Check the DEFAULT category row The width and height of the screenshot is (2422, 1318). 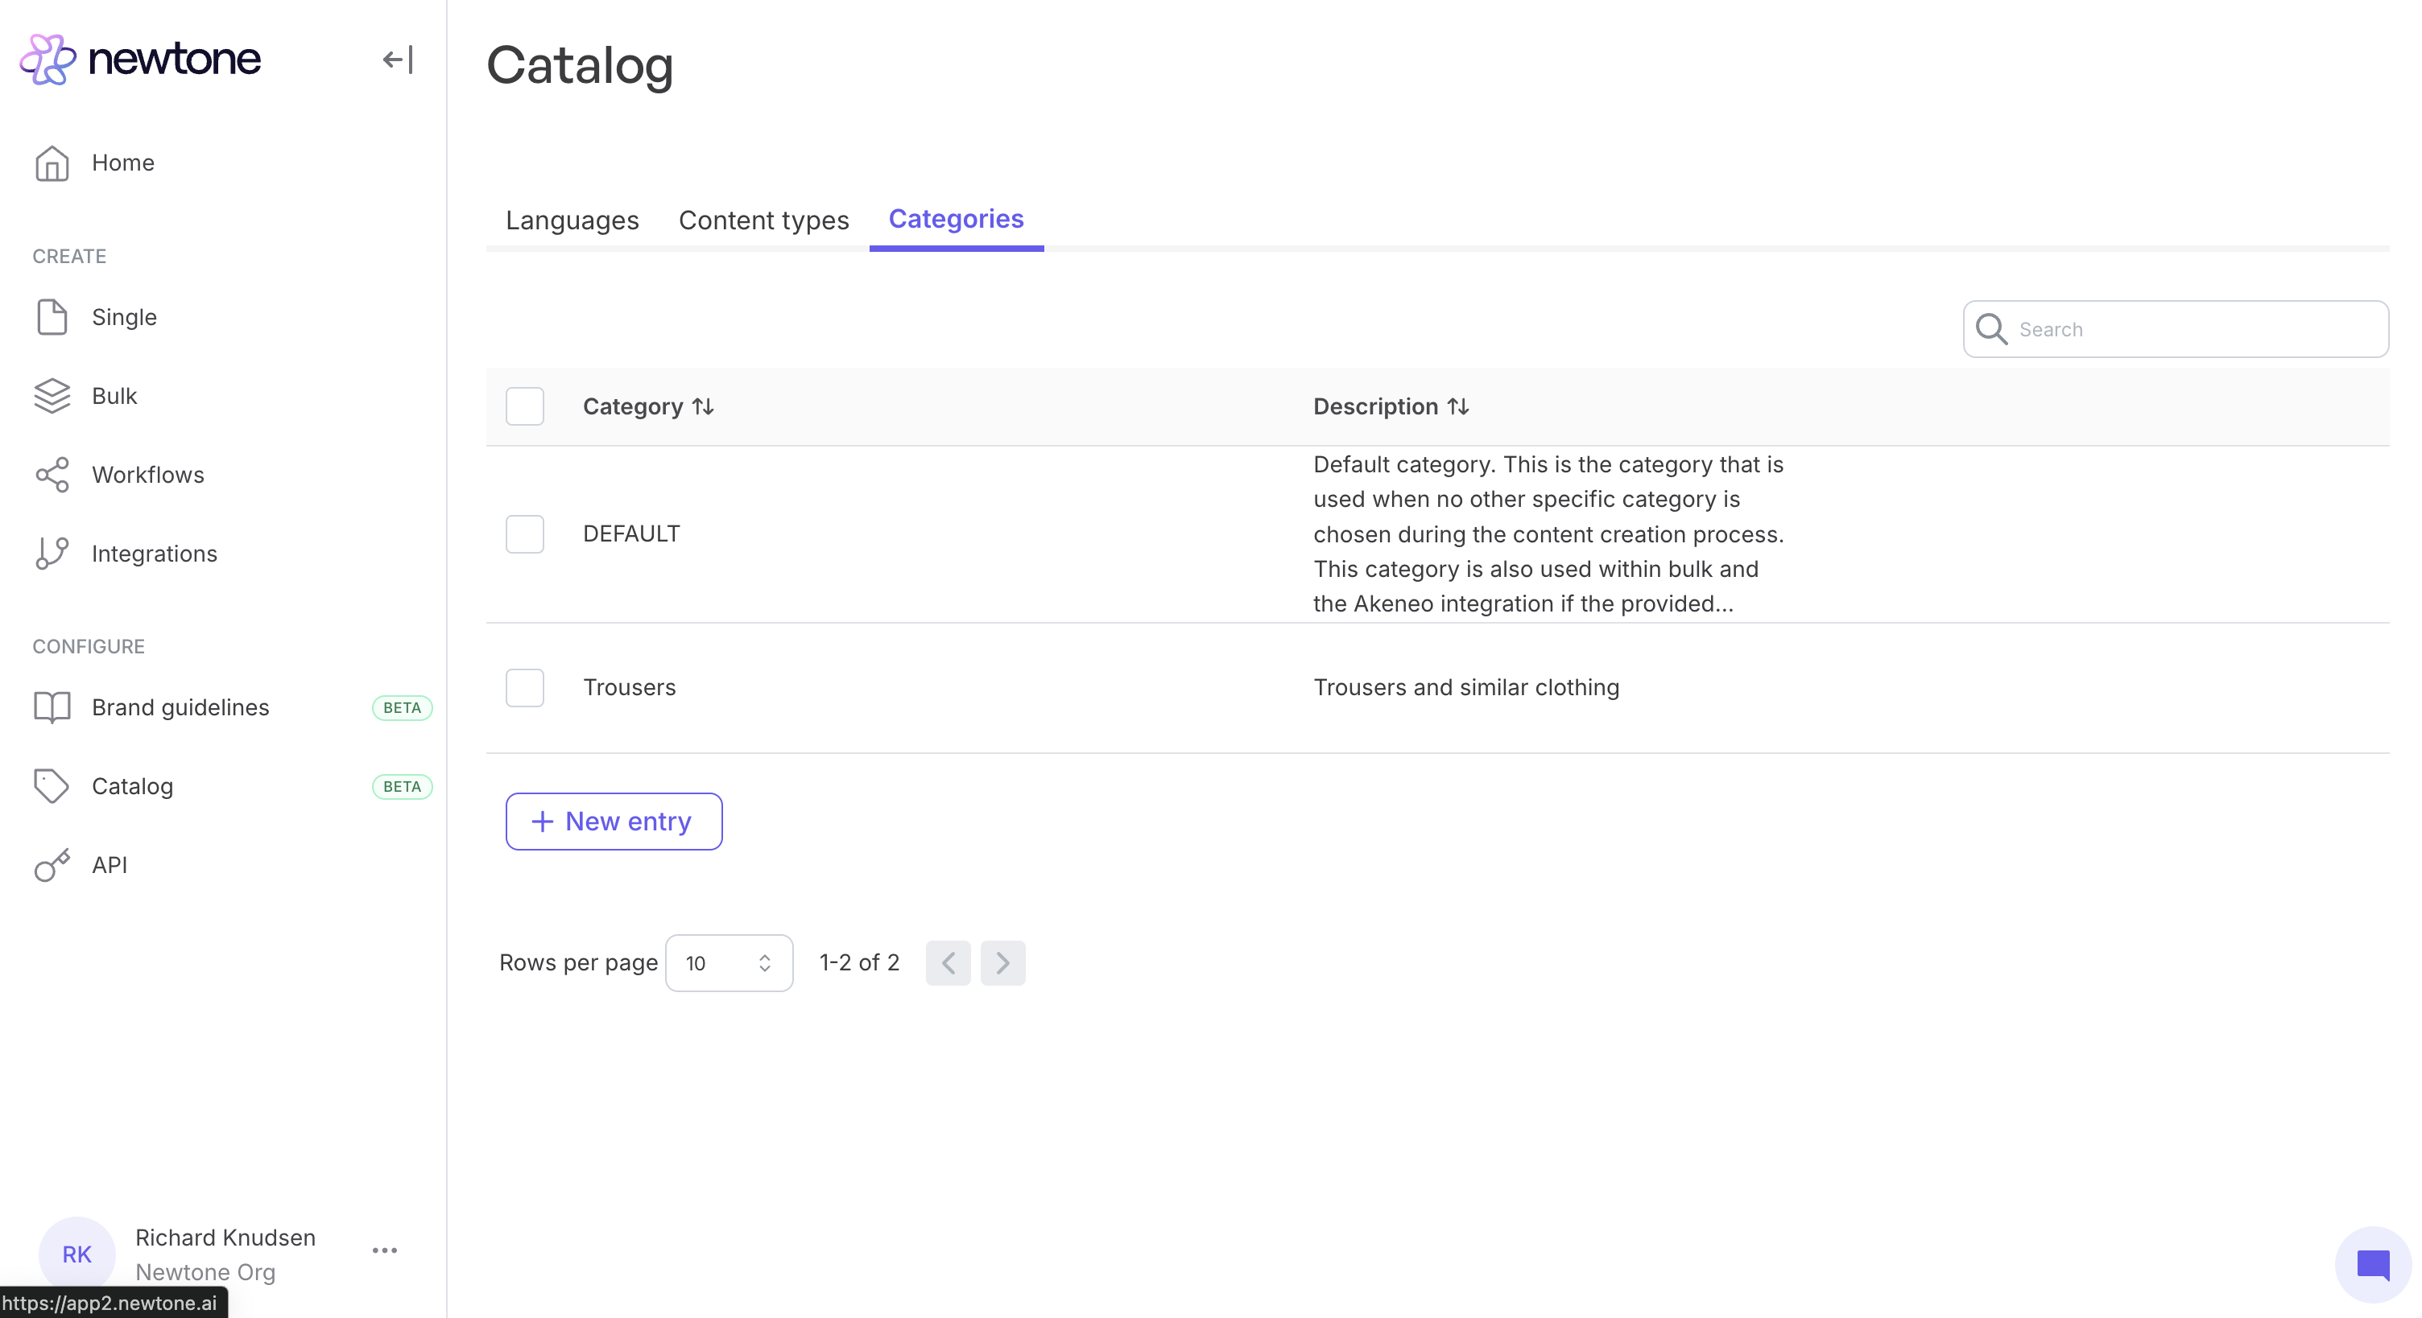(x=525, y=534)
